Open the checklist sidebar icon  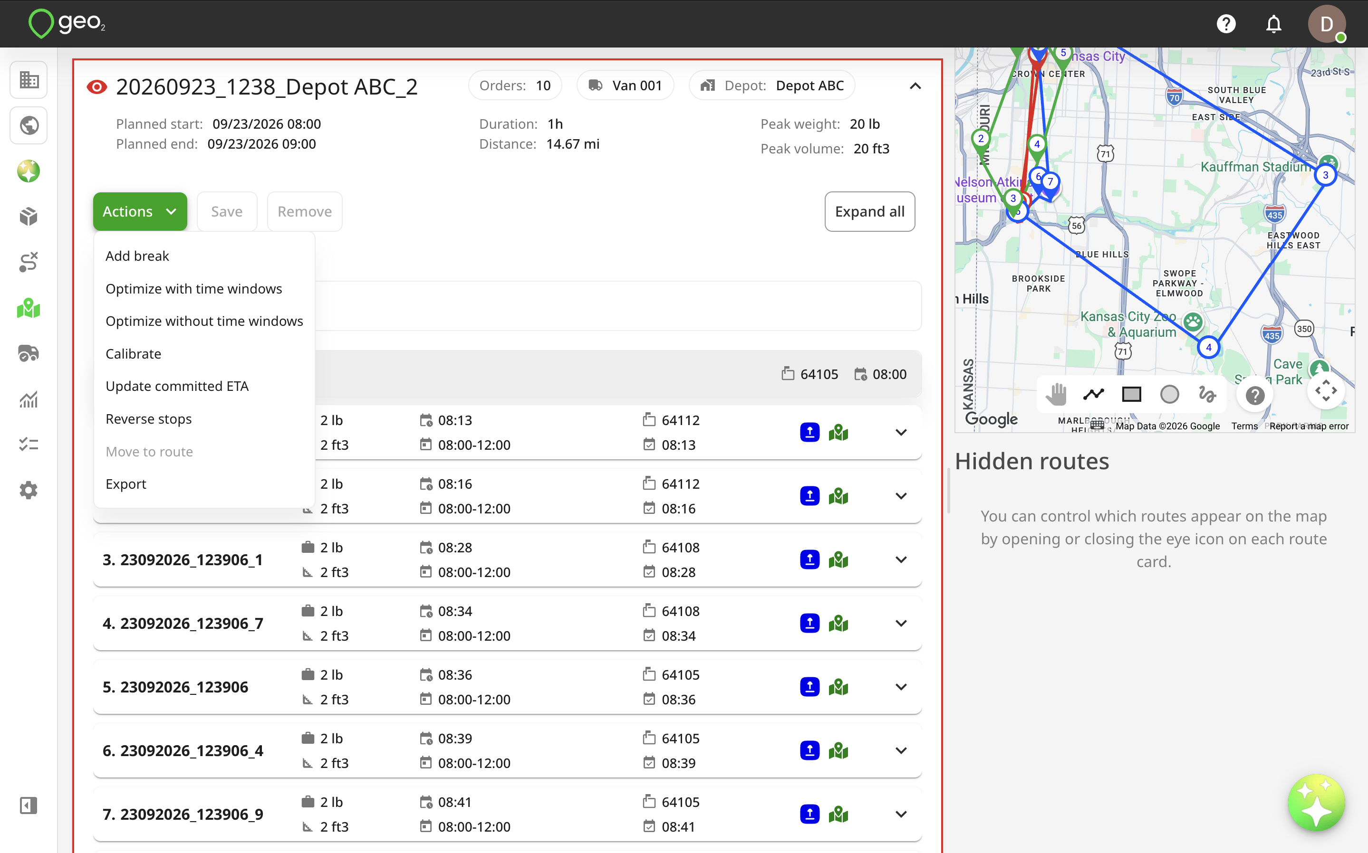click(x=29, y=445)
